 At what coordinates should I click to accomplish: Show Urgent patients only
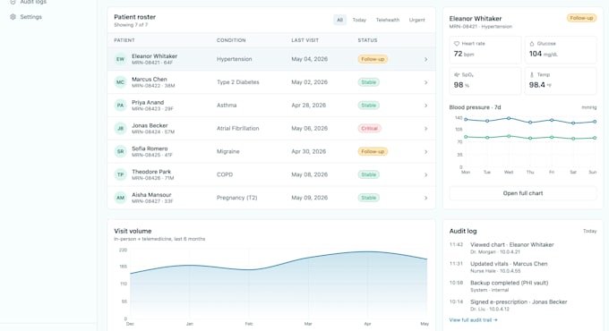416,20
